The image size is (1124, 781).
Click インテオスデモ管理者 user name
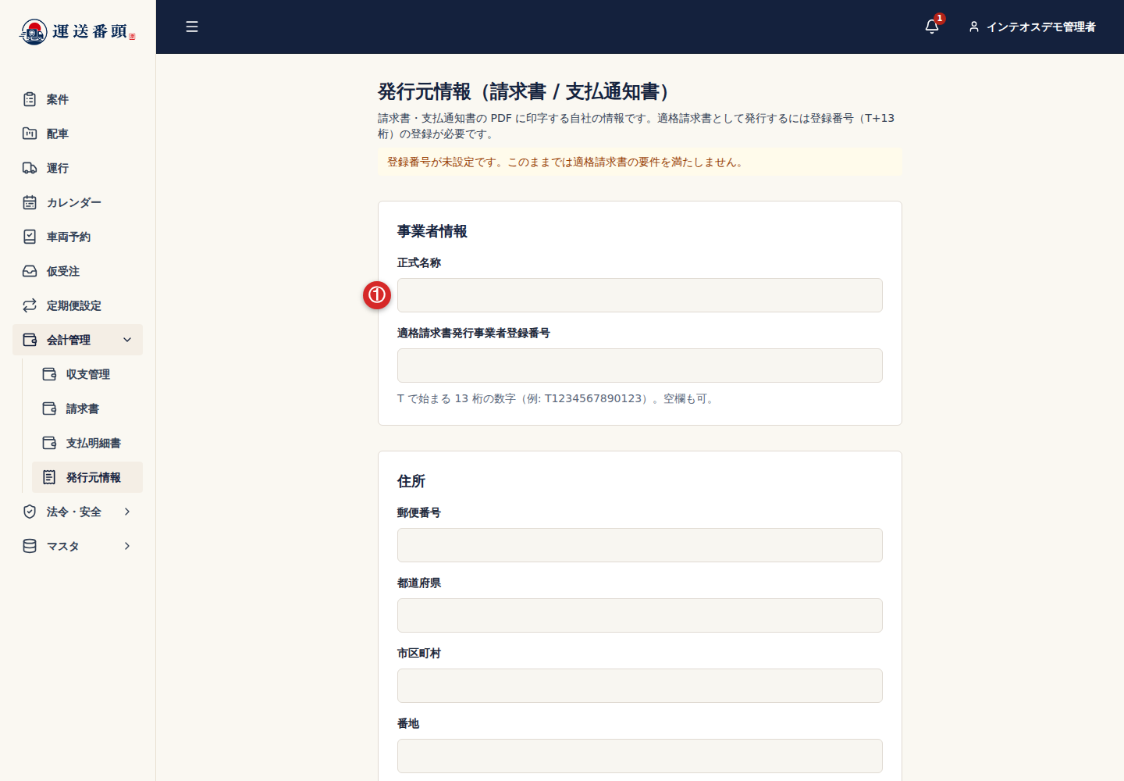click(1040, 27)
